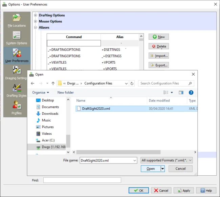This screenshot has height=197, width=220.
Task: Click the refresh icon beside the address bar
Action: click(132, 83)
